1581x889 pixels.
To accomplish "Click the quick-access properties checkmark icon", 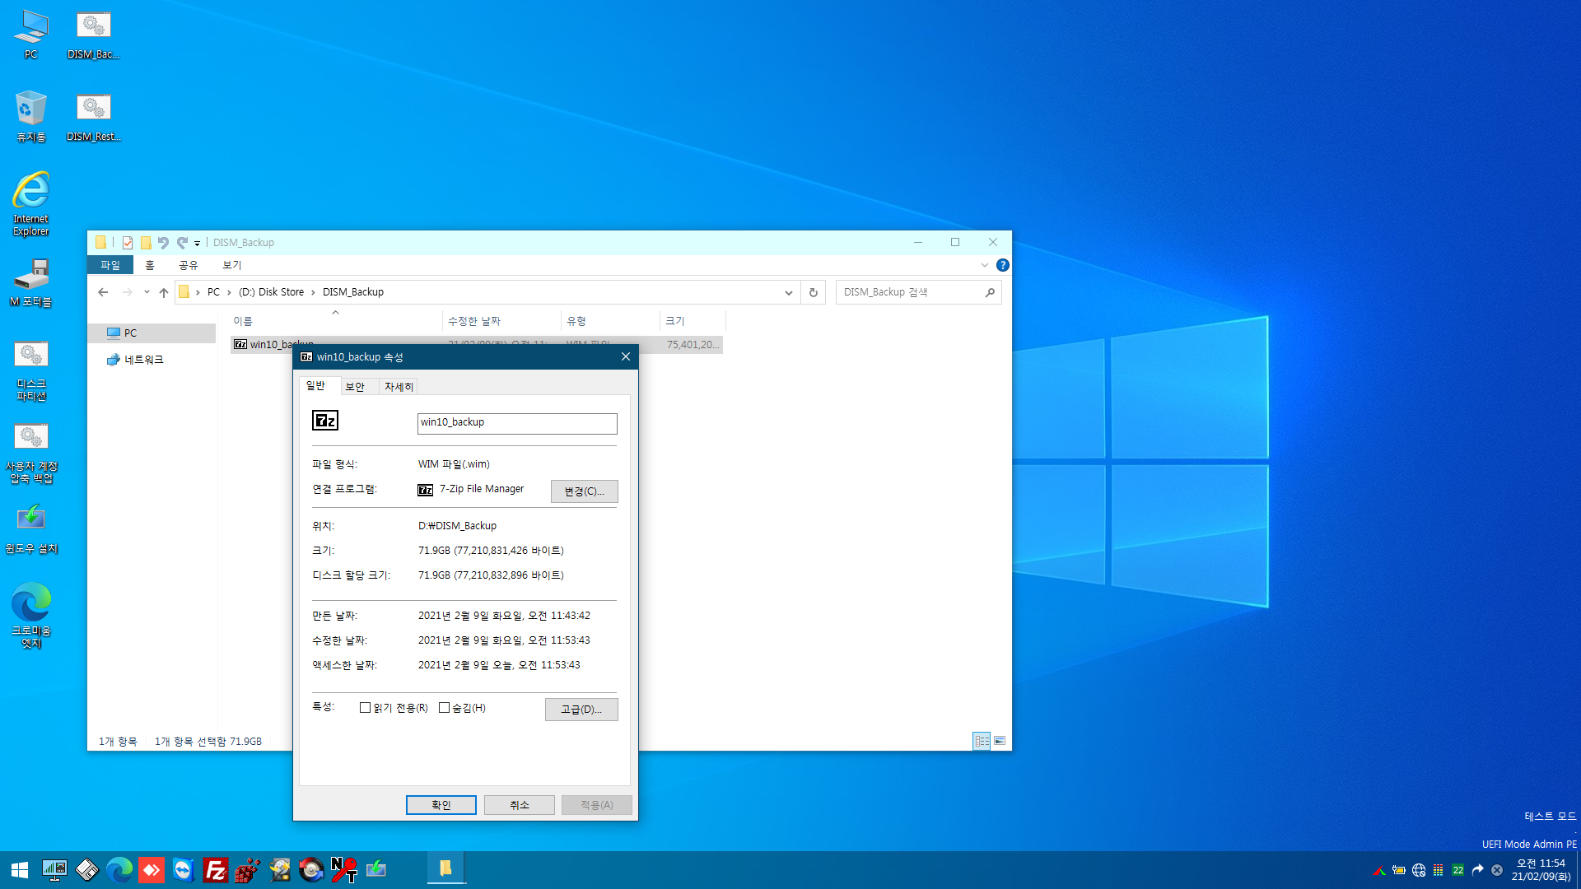I will pyautogui.click(x=128, y=243).
